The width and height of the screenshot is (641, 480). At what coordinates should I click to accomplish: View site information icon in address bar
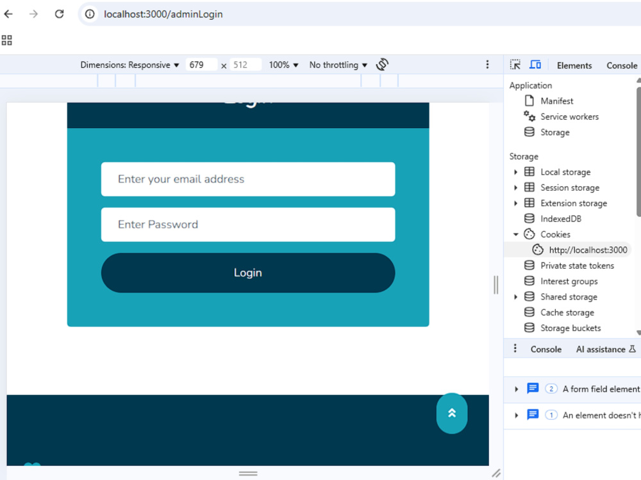[x=90, y=14]
